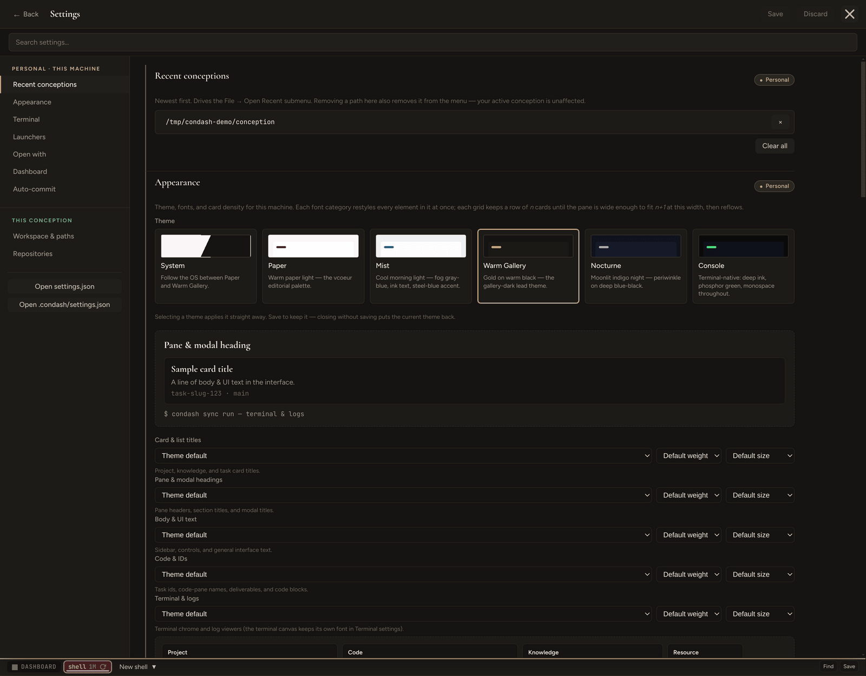Click Save in the status bar
The width and height of the screenshot is (866, 676).
tap(849, 667)
